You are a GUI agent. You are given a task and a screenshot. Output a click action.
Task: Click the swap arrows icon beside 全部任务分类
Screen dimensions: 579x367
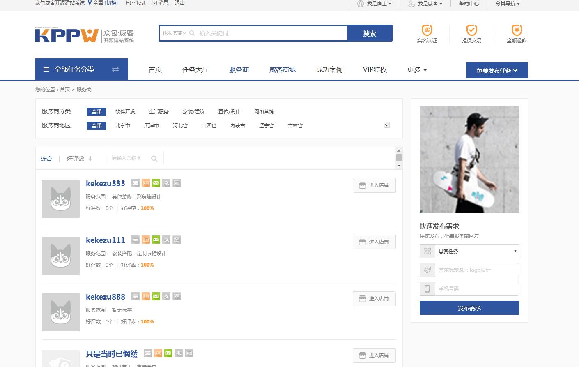pyautogui.click(x=115, y=69)
